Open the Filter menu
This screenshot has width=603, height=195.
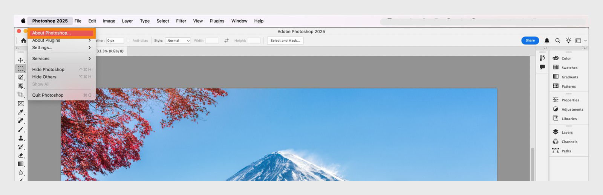point(181,21)
